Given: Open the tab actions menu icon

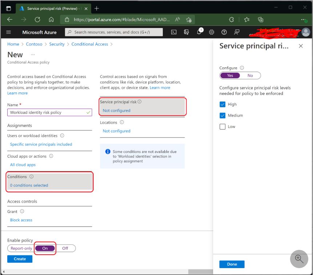Looking at the screenshot, I should point(8,8).
